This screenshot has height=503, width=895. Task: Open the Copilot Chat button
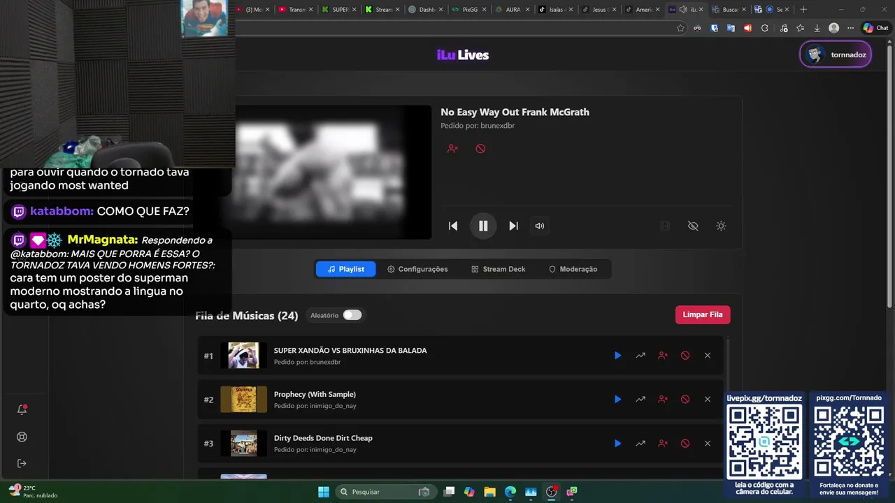(875, 28)
